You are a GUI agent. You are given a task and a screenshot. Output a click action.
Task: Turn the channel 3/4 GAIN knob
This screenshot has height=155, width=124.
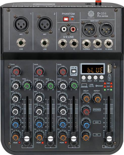(x=63, y=72)
